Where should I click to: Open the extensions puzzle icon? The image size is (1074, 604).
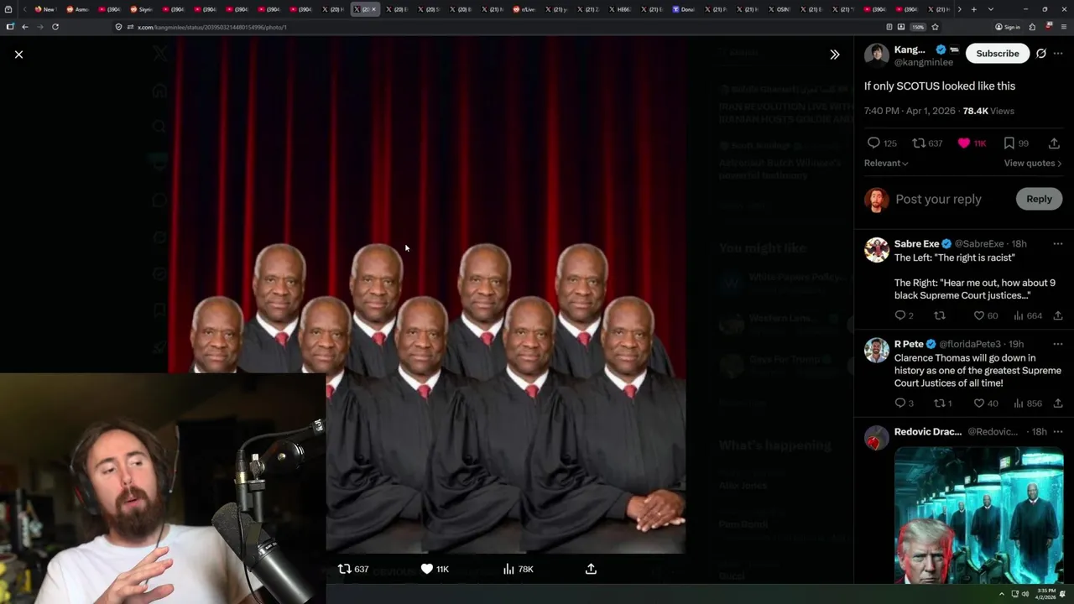(1032, 27)
